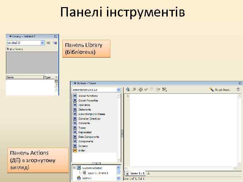Image resolution: width=243 pixels, height=182 pixels.
Task: Open the ActionScript 2.0 Classes category
Action: (92, 114)
